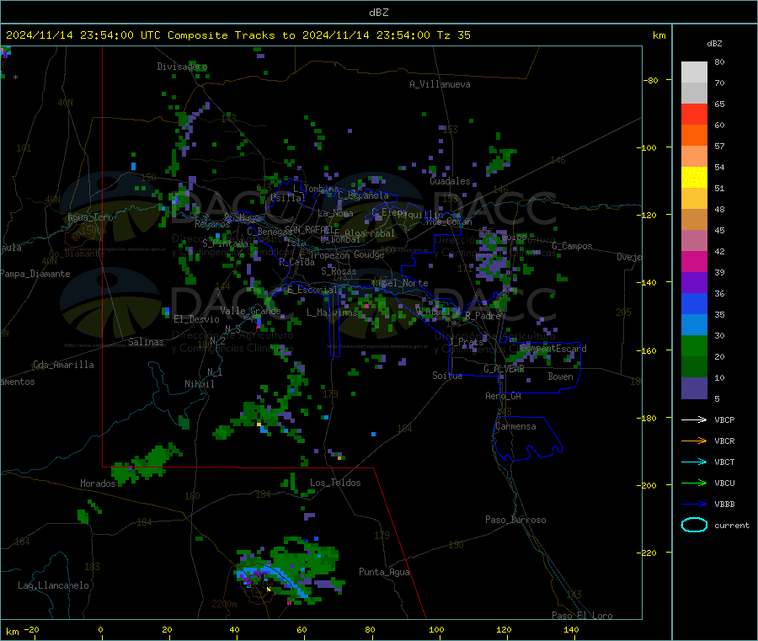Click the Carmensa blue district outline
This screenshot has height=641, width=758.
click(528, 439)
